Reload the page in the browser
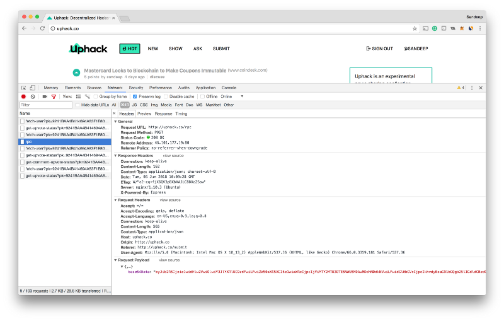Screen dimensions: 504x321 coord(43,28)
